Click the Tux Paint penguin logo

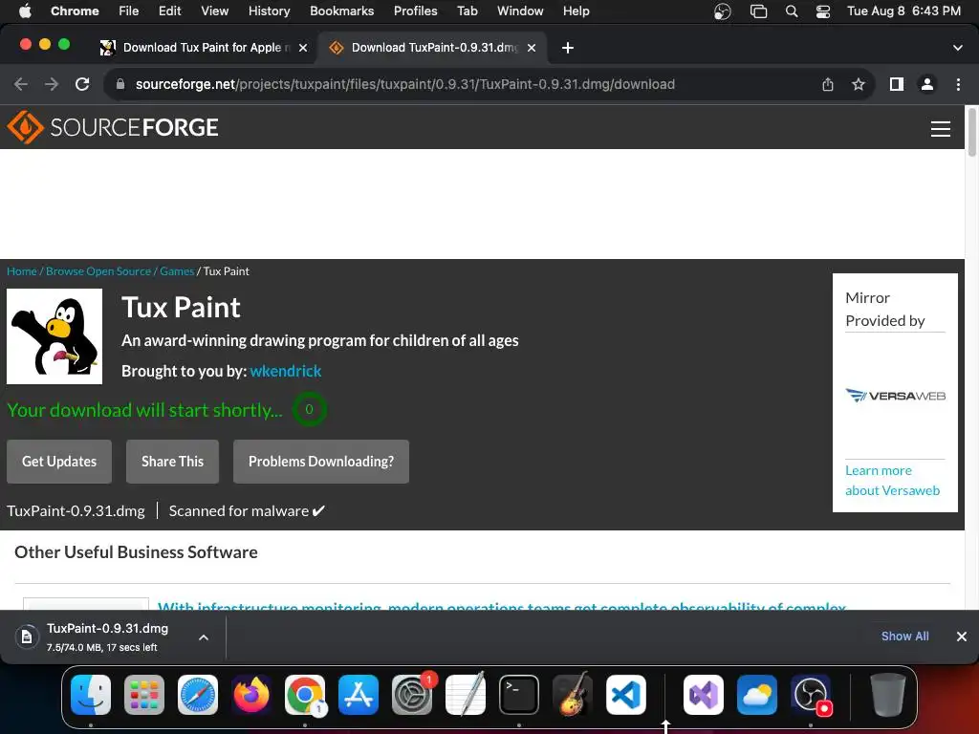(54, 336)
